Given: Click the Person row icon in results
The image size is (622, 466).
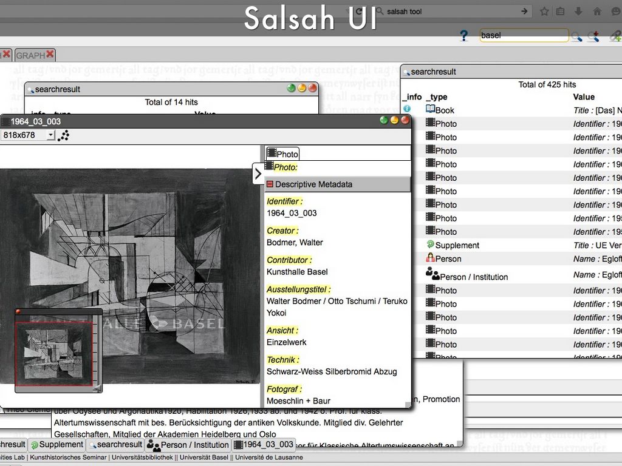Looking at the screenshot, I should (x=431, y=258).
